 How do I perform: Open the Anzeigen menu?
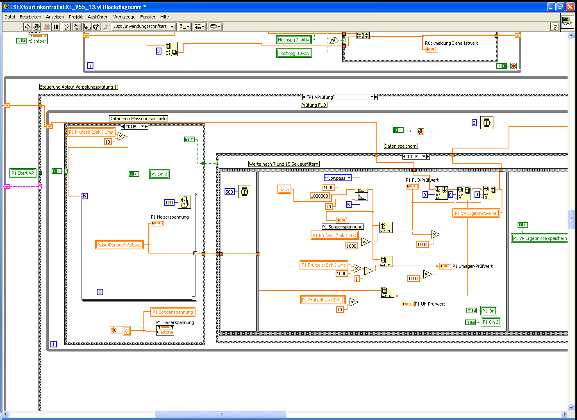click(x=55, y=17)
